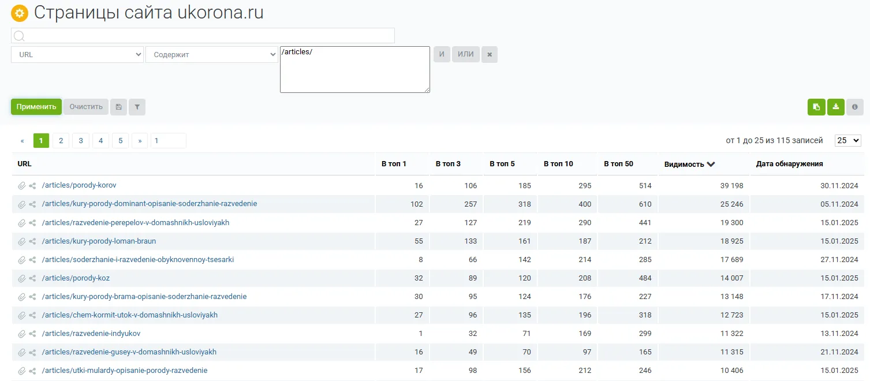
Task: Click the visibility value 39 198
Action: click(x=731, y=186)
